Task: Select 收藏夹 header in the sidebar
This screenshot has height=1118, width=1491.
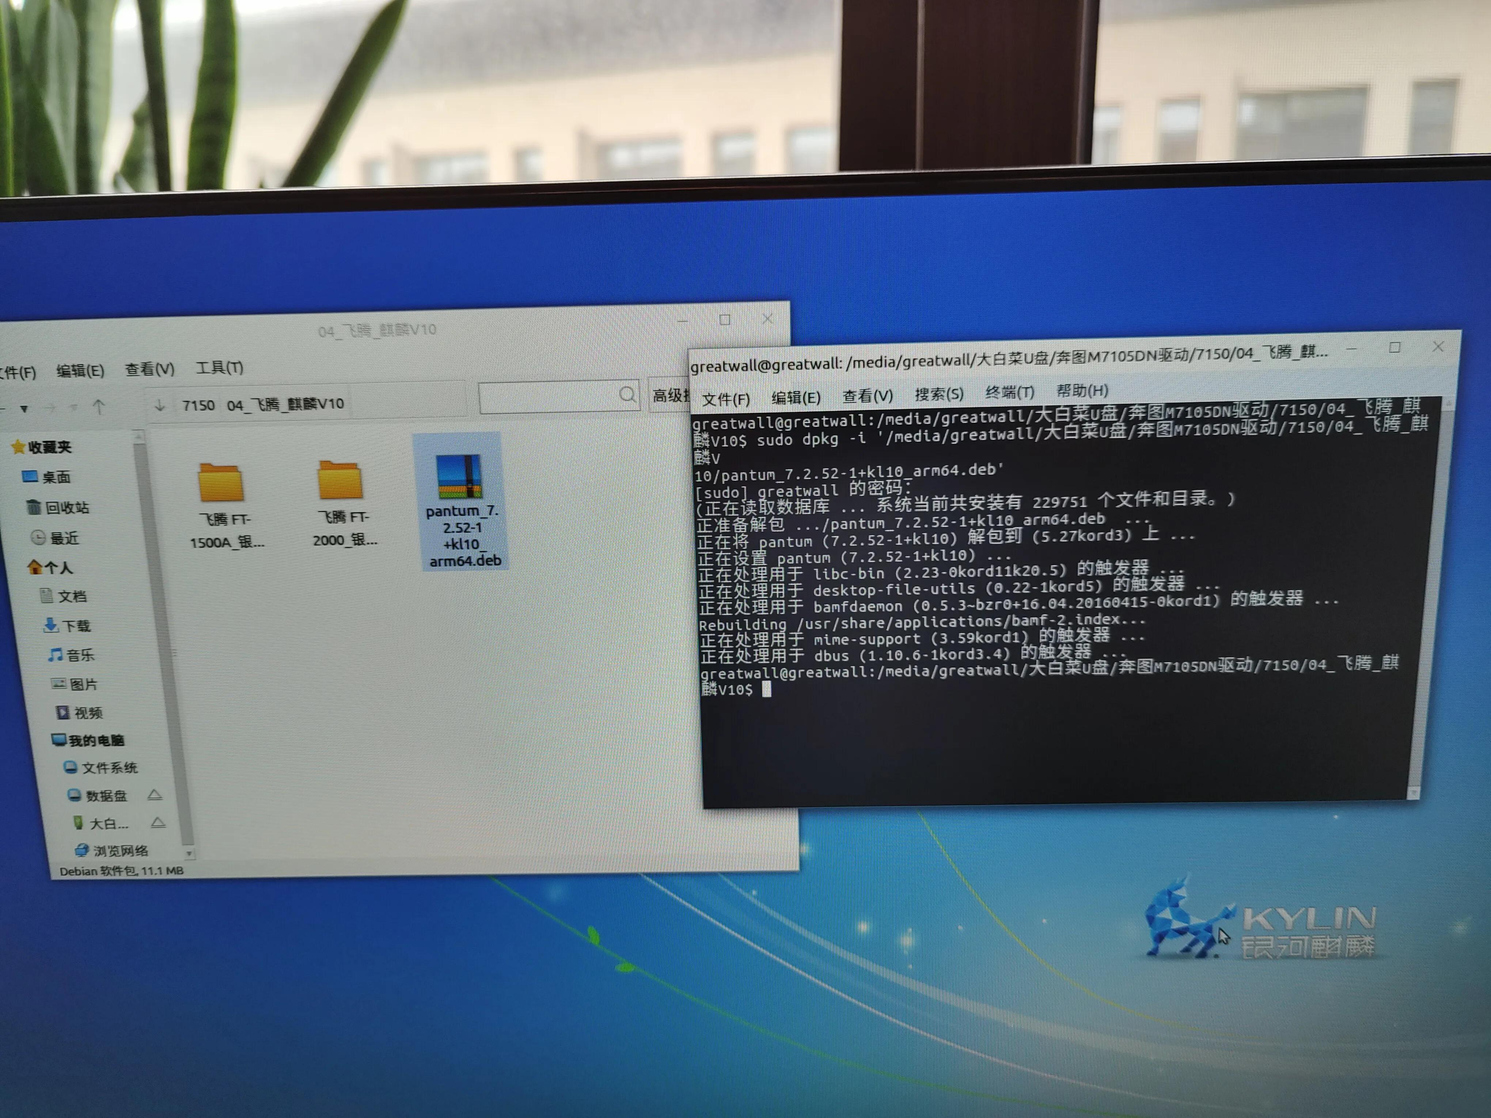Action: (42, 447)
